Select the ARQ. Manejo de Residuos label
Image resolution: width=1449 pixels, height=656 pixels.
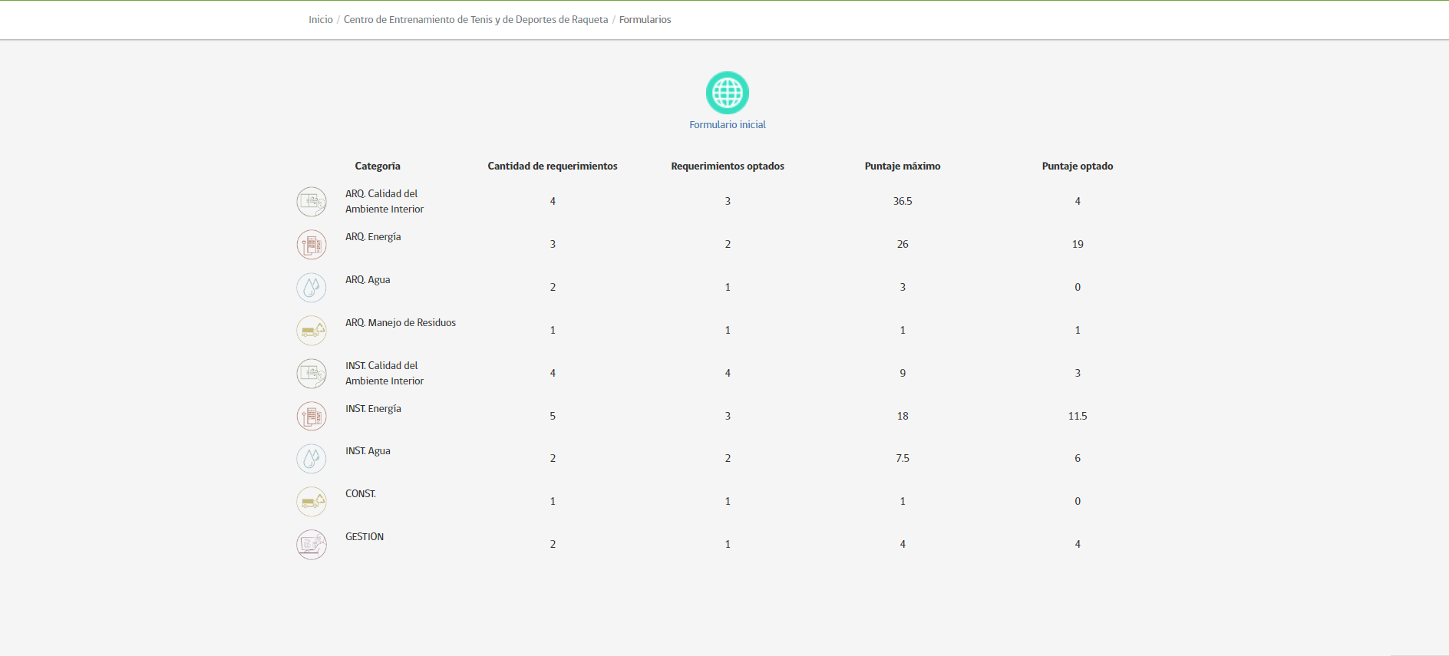(401, 322)
